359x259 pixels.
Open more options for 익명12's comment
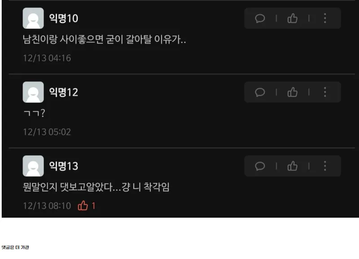(x=325, y=92)
